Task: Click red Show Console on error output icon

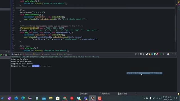Action: coord(157,54)
